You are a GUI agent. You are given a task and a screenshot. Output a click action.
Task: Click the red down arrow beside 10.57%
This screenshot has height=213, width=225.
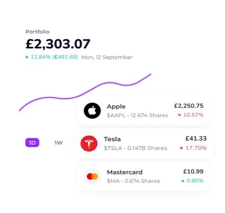[180, 115]
